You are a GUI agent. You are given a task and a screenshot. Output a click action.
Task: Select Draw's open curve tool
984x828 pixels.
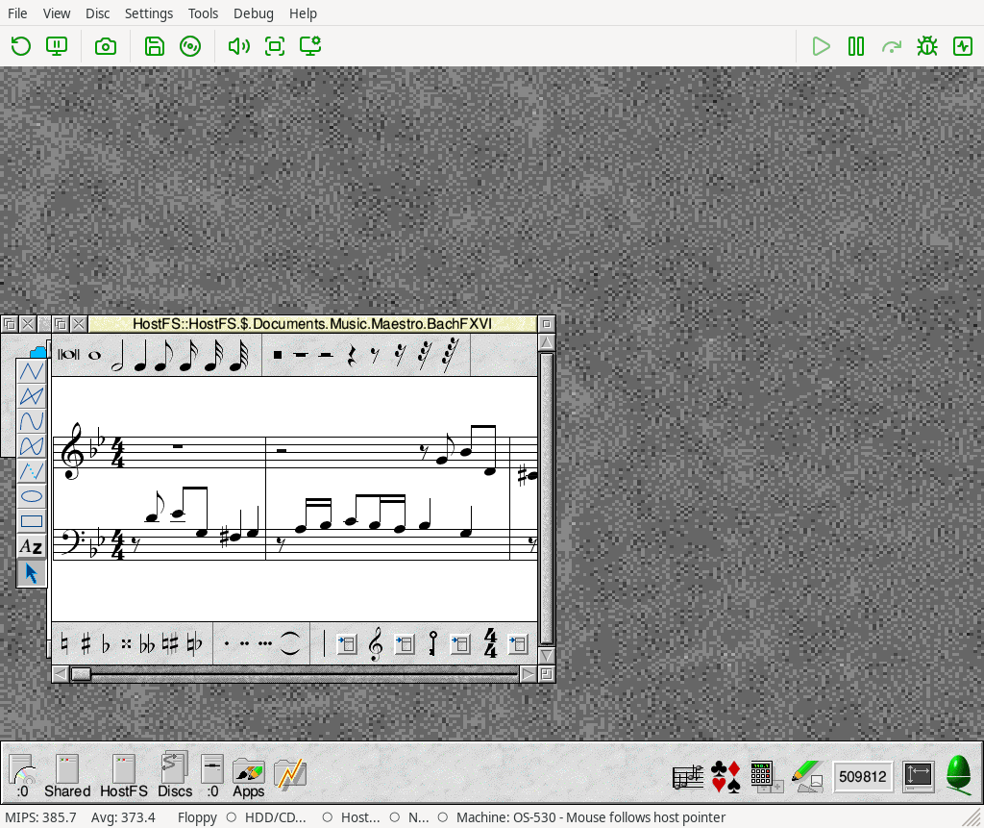coord(32,421)
